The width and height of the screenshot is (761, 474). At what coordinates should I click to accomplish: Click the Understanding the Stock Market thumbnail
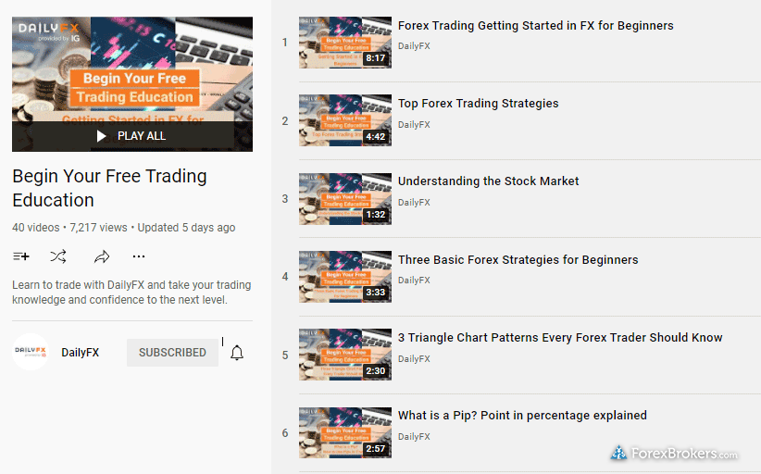tap(345, 199)
